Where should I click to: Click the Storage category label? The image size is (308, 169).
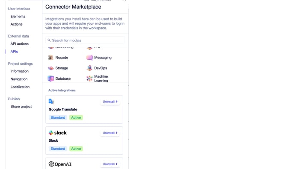62,68
